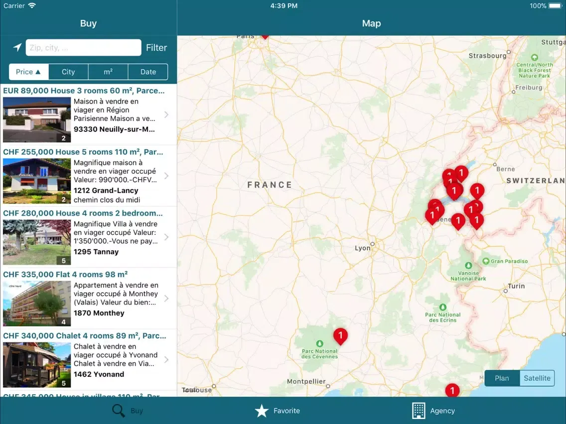Sort listings by Date
Screen dimensions: 566x424
coord(148,72)
